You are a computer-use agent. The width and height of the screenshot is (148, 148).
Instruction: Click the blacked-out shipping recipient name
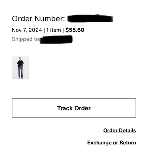56,39
